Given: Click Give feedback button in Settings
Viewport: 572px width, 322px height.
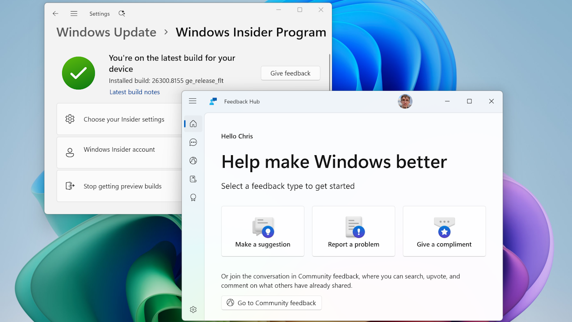Looking at the screenshot, I should (290, 73).
